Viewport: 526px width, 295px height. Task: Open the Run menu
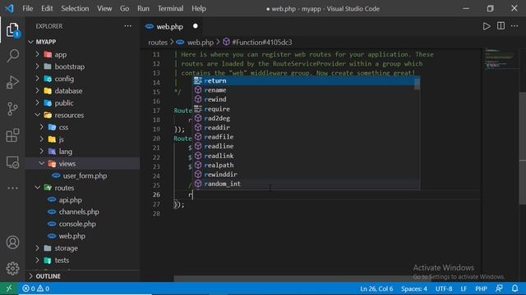(x=143, y=8)
